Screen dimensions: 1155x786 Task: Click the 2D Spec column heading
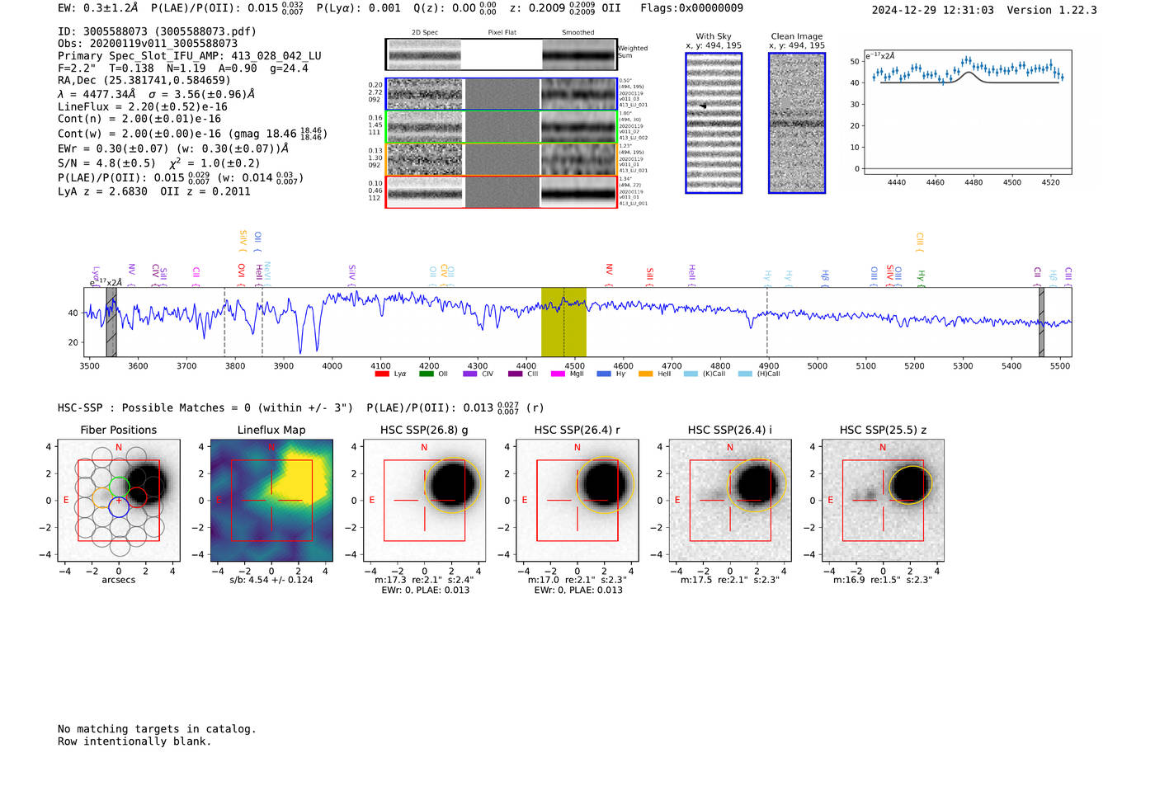pyautogui.click(x=425, y=33)
